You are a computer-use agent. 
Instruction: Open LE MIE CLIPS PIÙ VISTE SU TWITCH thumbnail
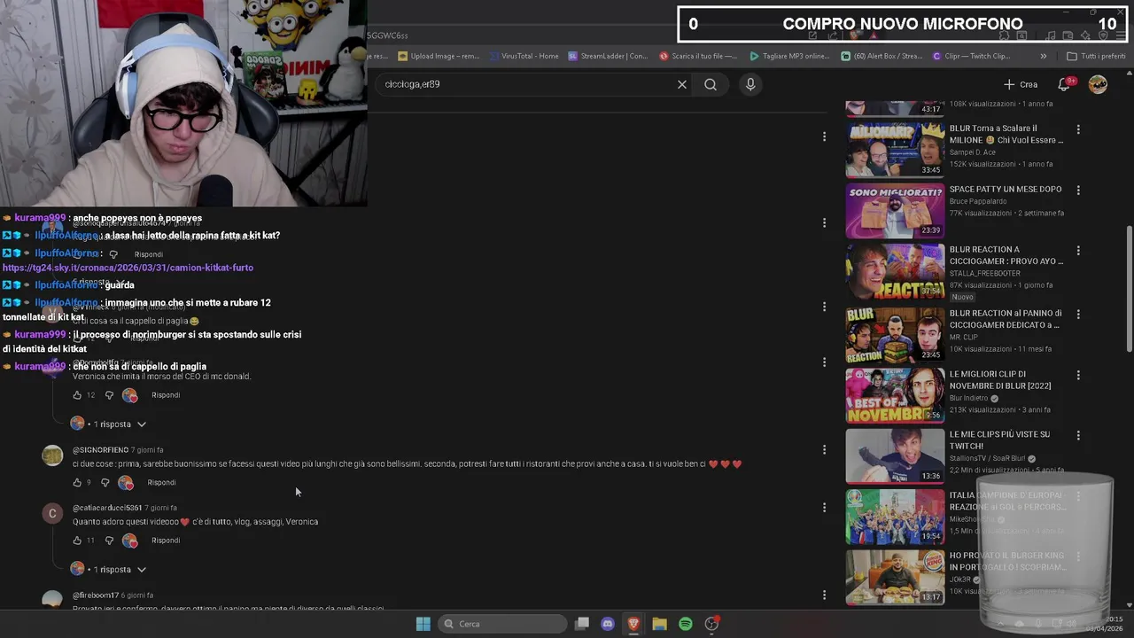click(895, 455)
